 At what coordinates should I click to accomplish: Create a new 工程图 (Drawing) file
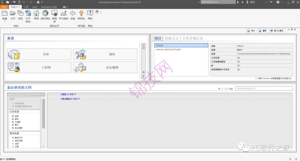(39, 67)
